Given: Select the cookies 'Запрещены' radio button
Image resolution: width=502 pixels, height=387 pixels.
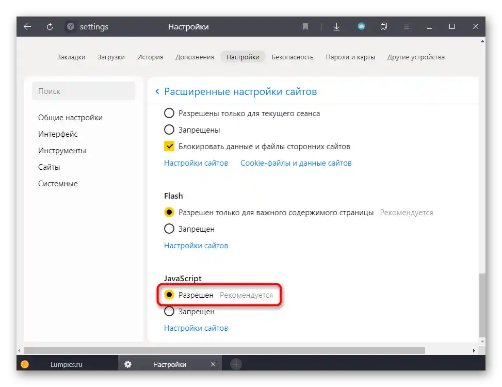Looking at the screenshot, I should point(169,130).
